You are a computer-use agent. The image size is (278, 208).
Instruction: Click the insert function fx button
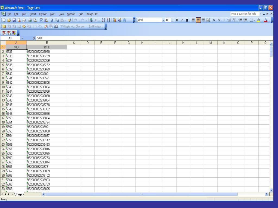(x=34, y=38)
